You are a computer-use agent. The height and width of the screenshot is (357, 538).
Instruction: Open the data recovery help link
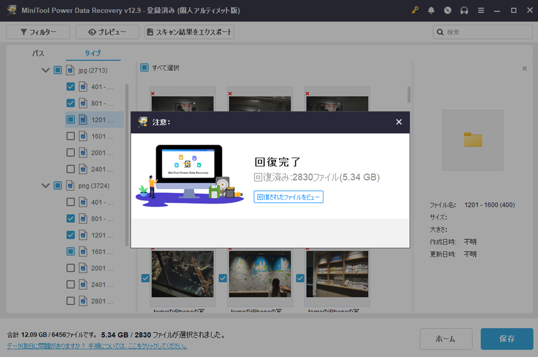(97, 346)
